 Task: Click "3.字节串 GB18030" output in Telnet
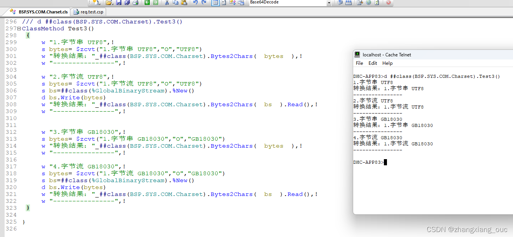coord(378,119)
